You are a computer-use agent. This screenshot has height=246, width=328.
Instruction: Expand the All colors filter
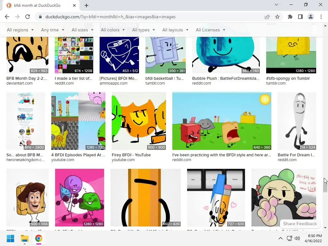[113, 30]
